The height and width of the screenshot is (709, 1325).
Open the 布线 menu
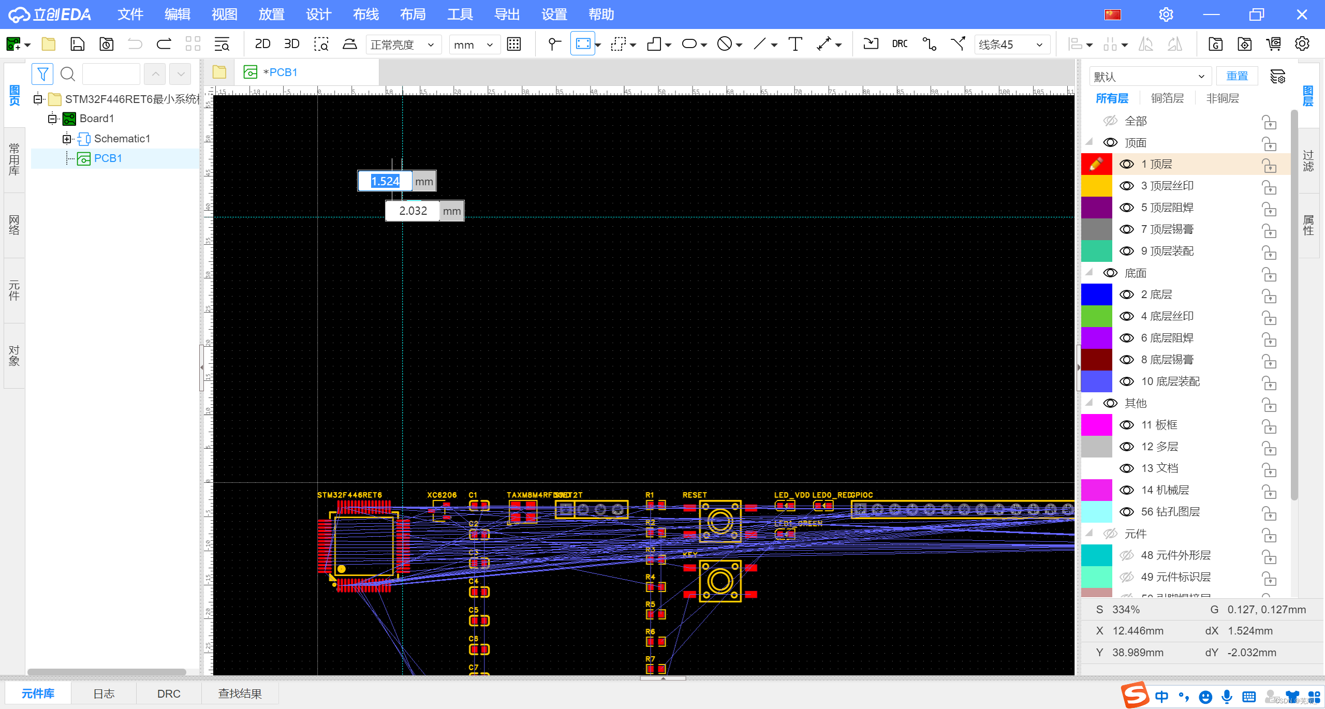point(365,14)
